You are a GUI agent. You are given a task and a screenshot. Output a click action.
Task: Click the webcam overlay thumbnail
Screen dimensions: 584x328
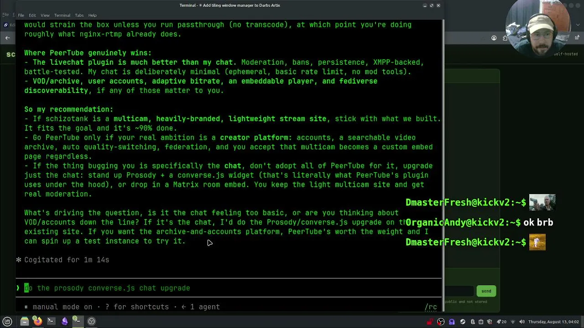tap(538, 27)
